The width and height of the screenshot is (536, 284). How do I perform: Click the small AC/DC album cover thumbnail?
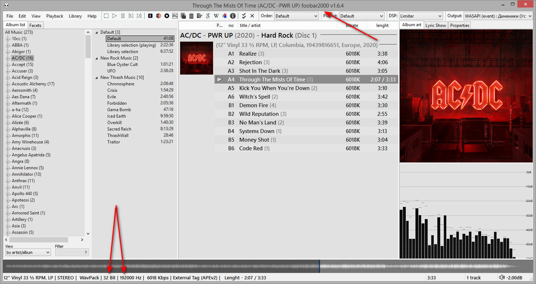(x=197, y=58)
